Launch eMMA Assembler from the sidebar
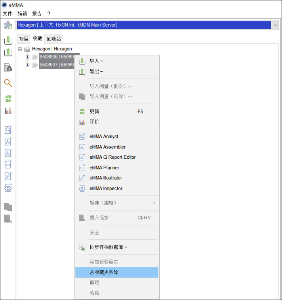 8,141
